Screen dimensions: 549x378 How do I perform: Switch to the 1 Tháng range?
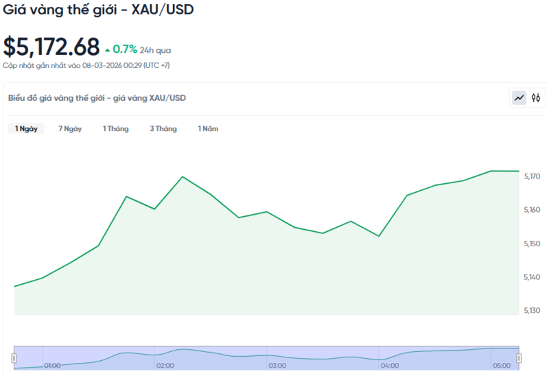pos(115,128)
